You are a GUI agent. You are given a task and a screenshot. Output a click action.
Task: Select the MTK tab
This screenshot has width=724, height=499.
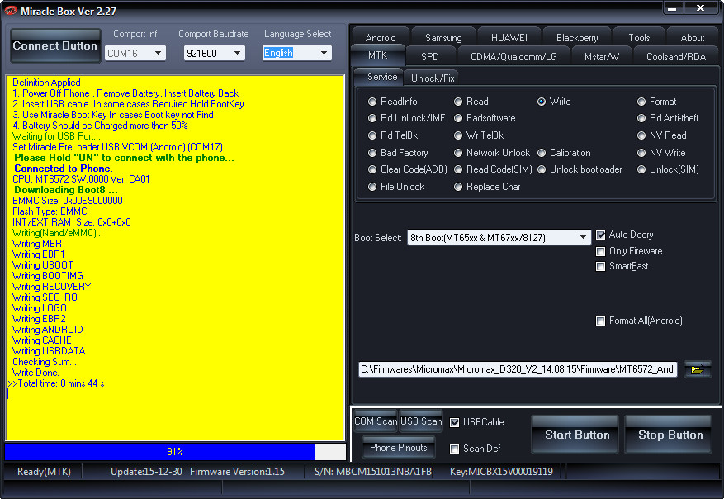pyautogui.click(x=378, y=55)
